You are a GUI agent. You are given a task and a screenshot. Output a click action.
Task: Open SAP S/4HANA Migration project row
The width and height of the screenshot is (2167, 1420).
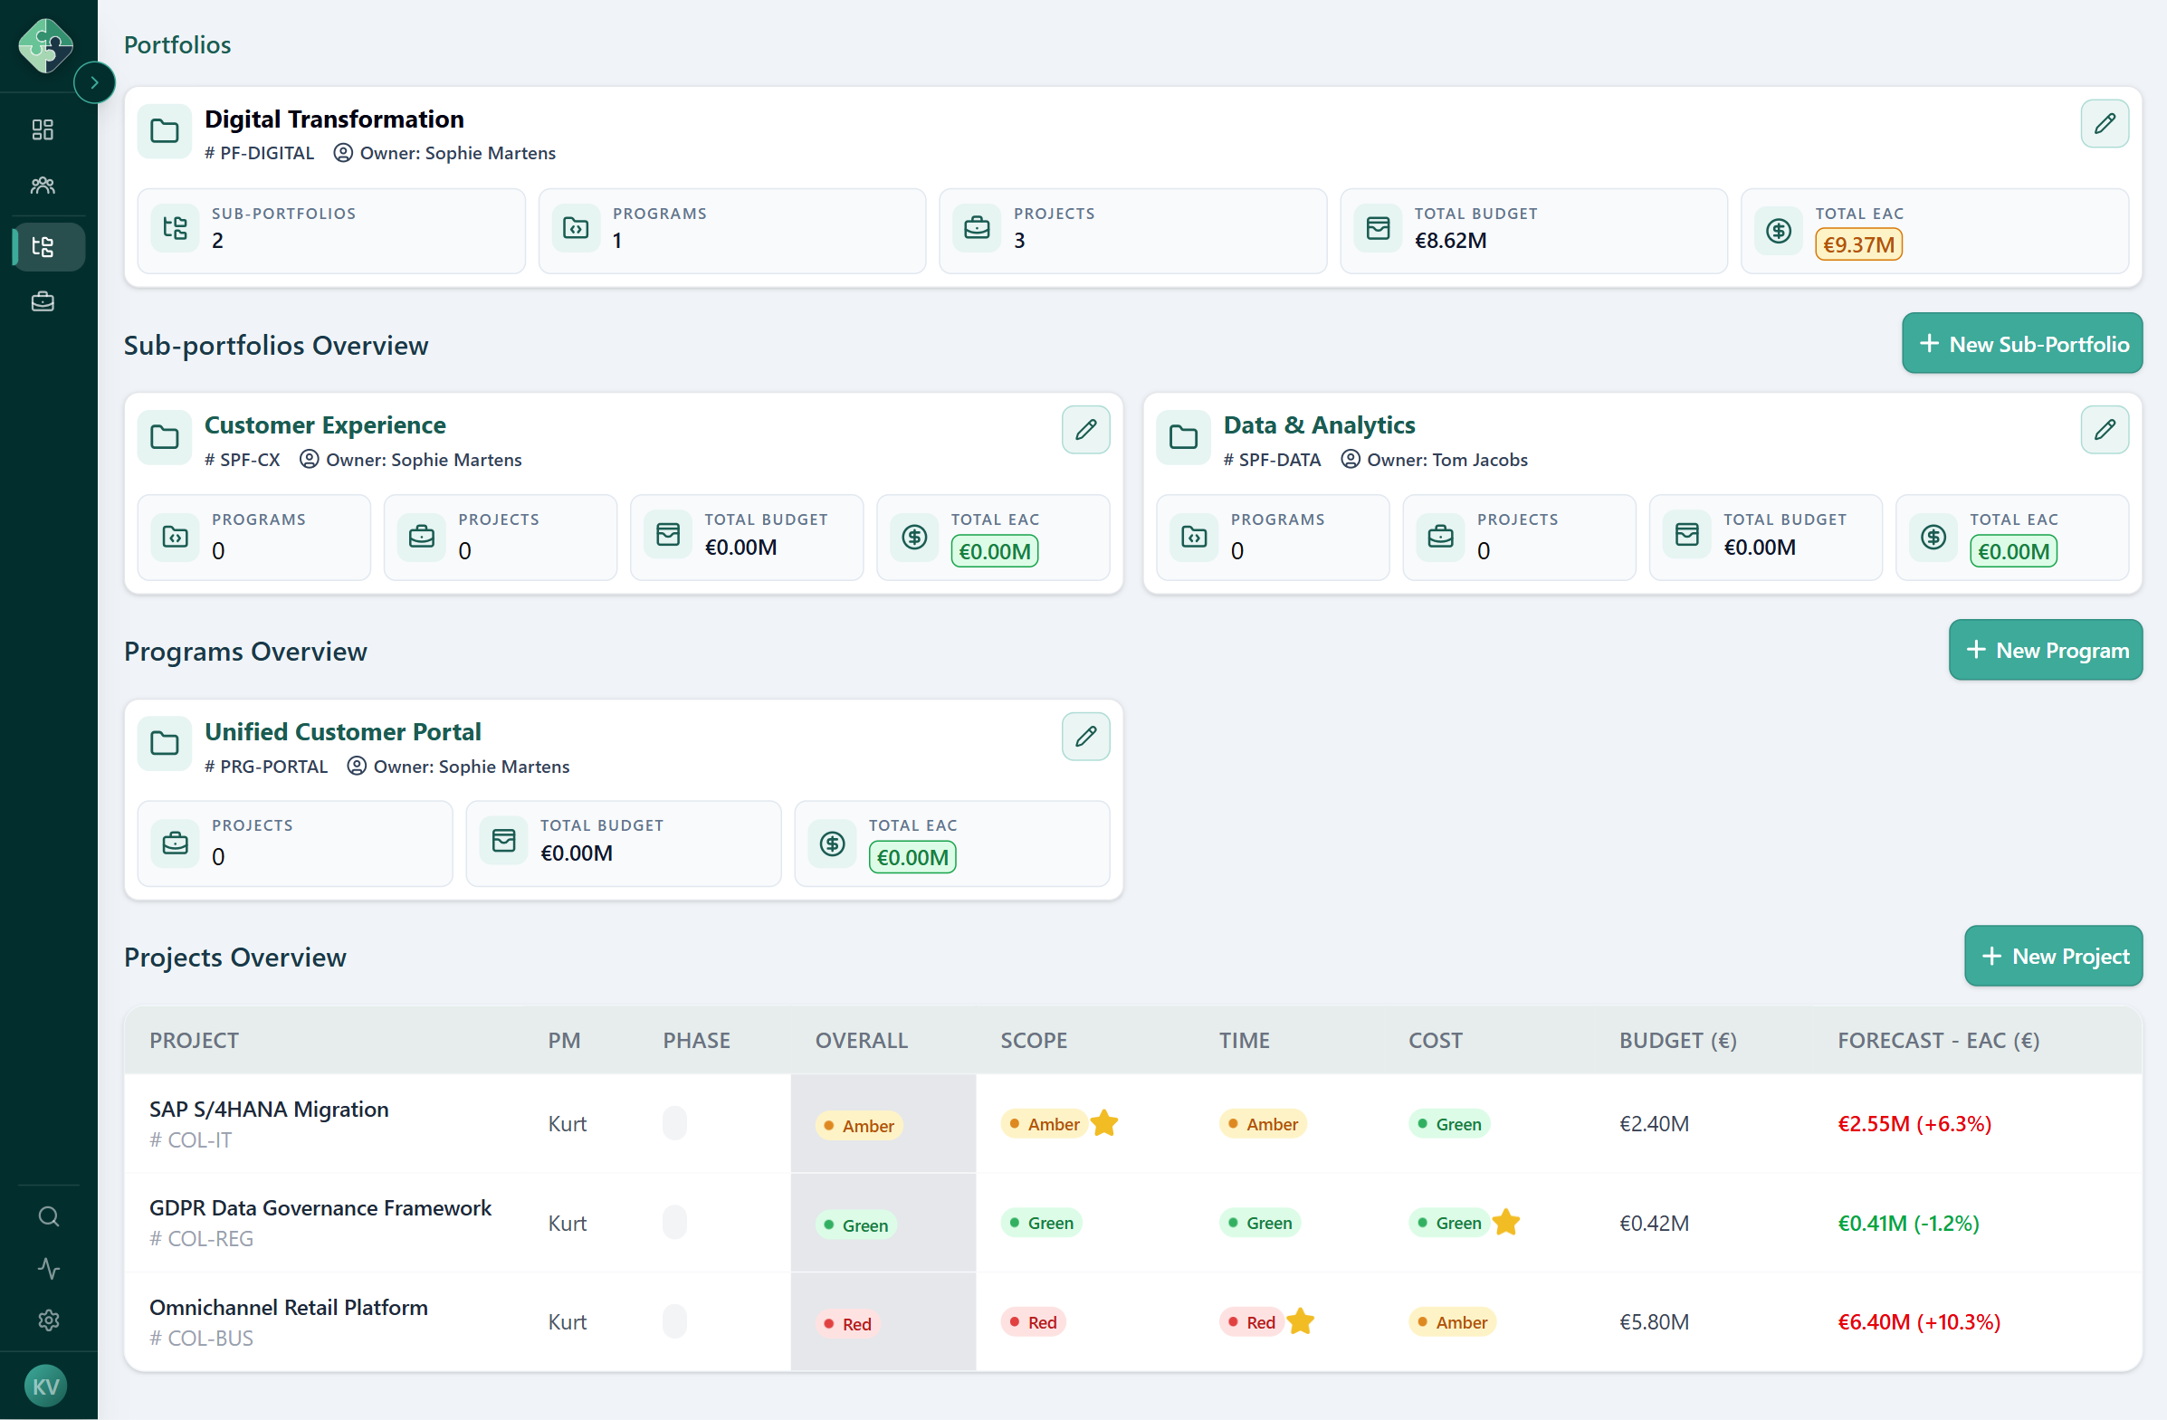269,1109
